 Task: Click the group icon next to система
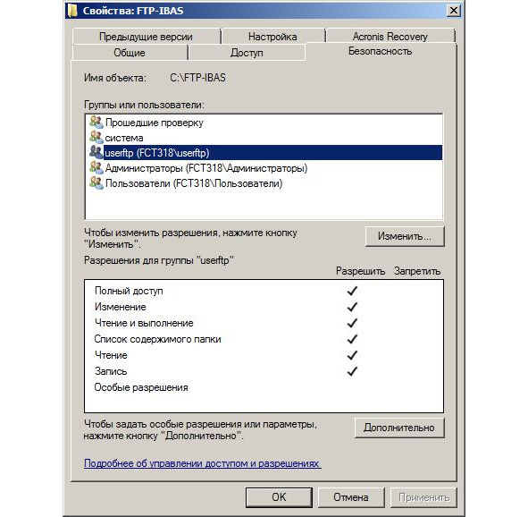click(96, 137)
